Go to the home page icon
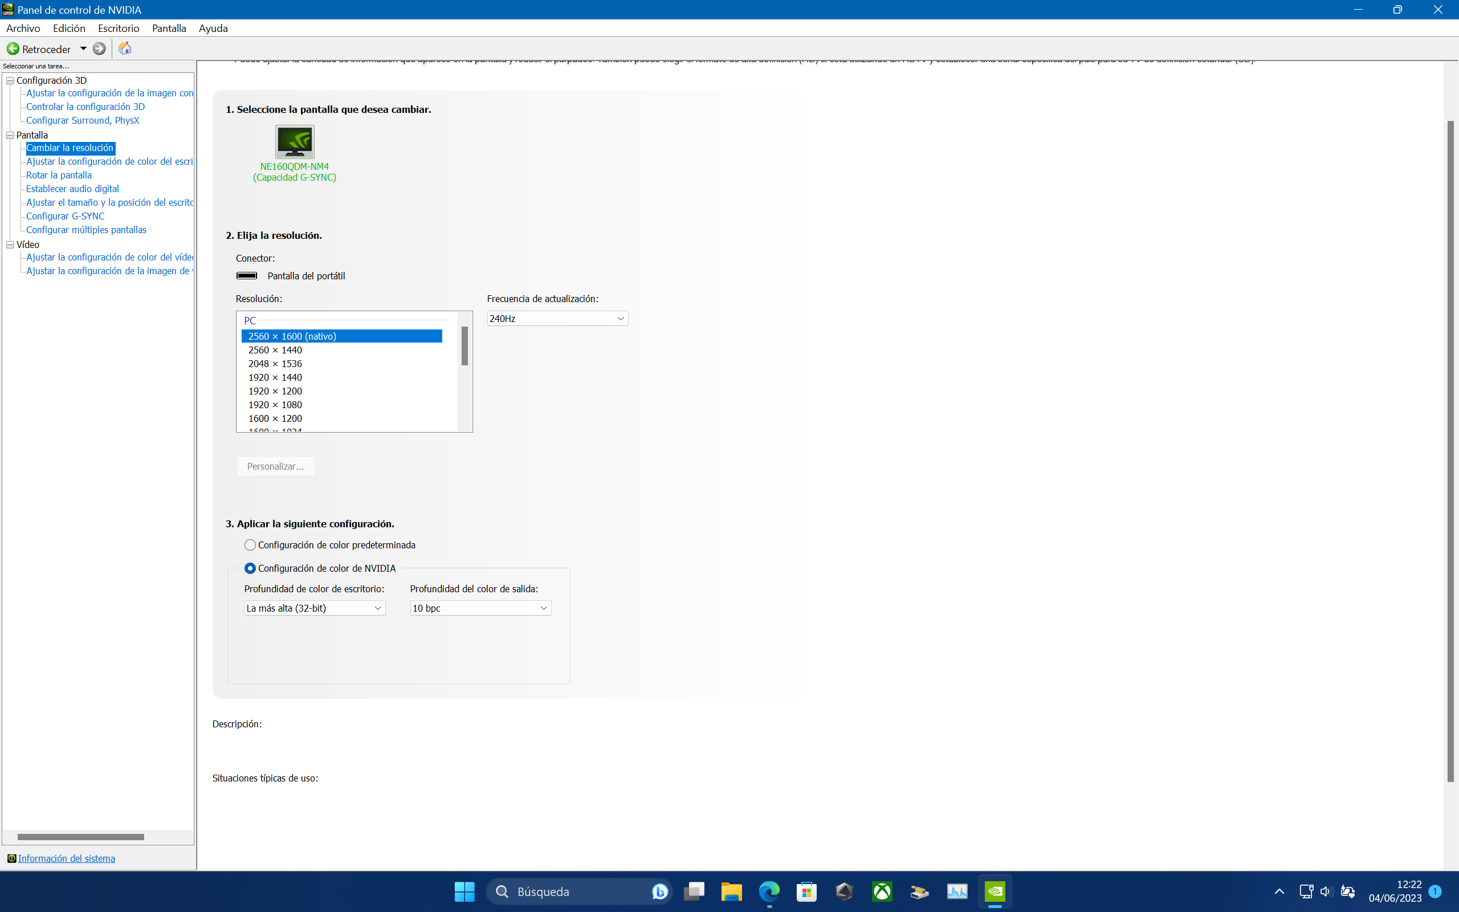This screenshot has width=1459, height=912. (125, 48)
